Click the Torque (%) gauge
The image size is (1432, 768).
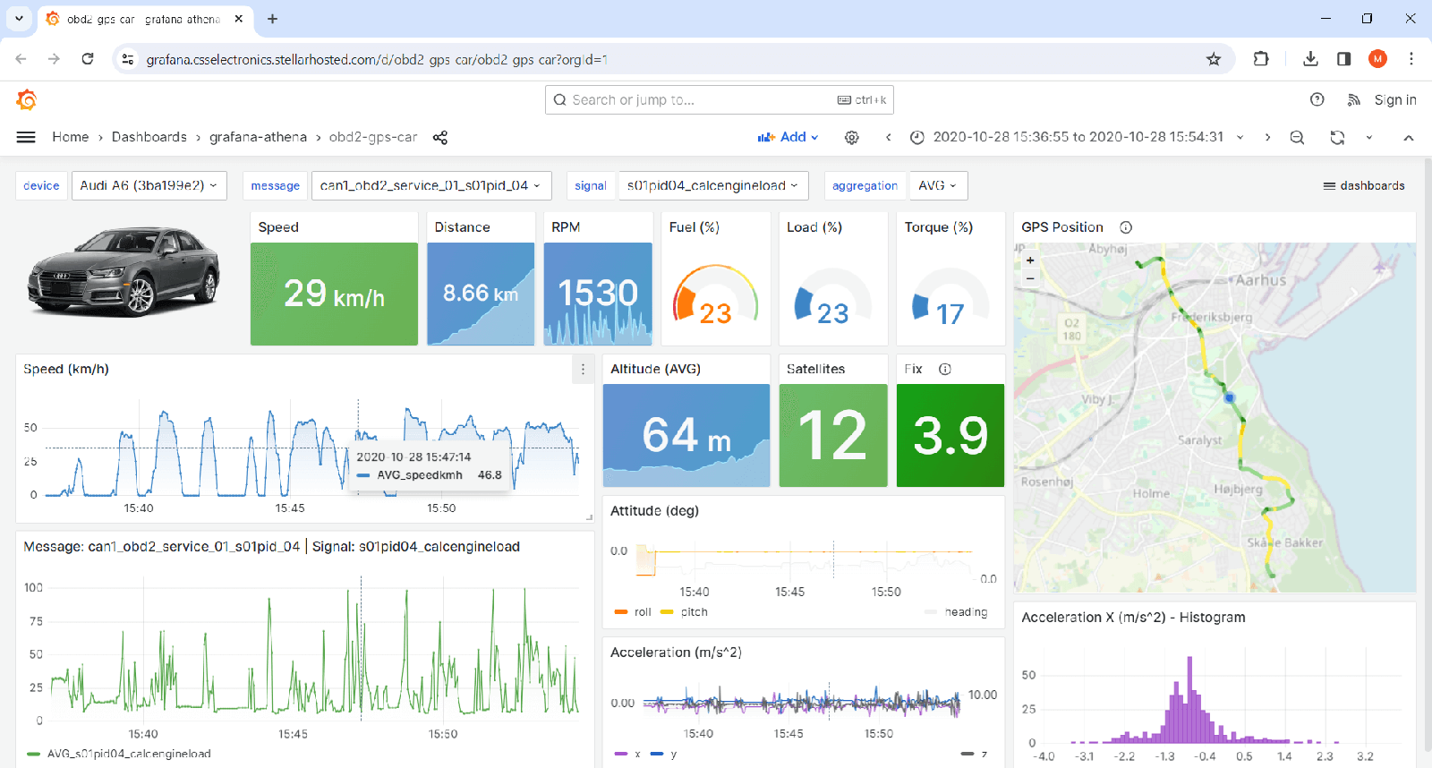click(x=950, y=294)
